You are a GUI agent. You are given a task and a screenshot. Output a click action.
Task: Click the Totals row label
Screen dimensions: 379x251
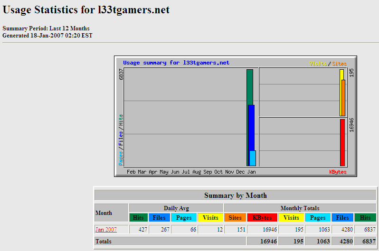point(104,242)
